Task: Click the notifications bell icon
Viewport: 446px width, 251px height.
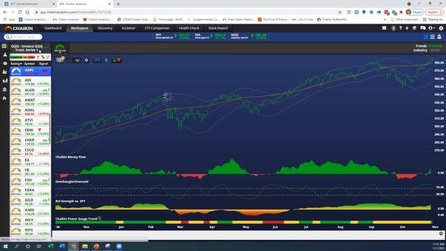Action: coord(439,37)
